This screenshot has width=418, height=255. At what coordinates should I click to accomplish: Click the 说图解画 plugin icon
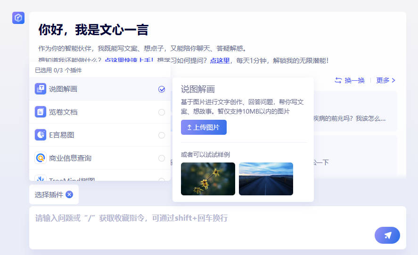pos(41,89)
